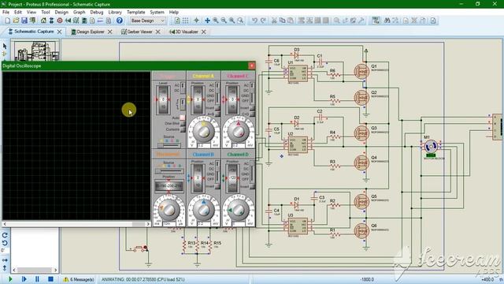The image size is (504, 284).
Task: Click the Channel A voltage scale knob
Action: (203, 132)
